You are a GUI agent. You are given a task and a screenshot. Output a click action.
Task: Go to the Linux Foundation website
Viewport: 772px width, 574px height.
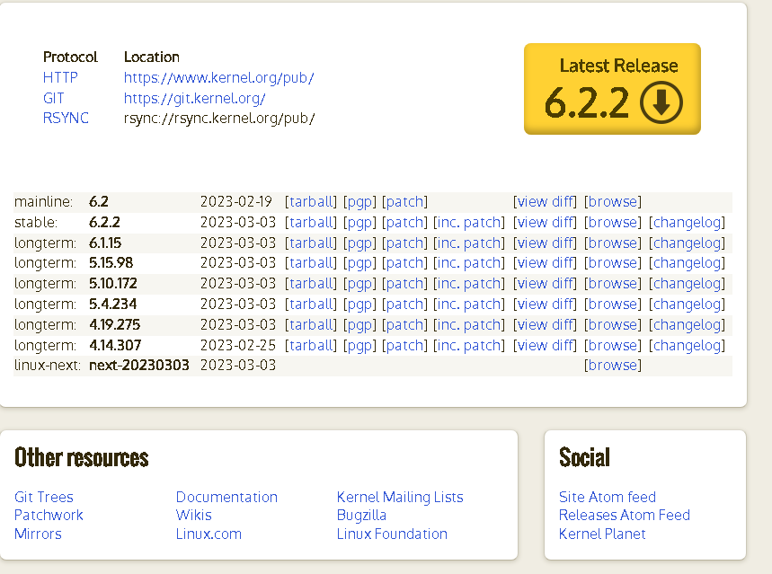392,534
